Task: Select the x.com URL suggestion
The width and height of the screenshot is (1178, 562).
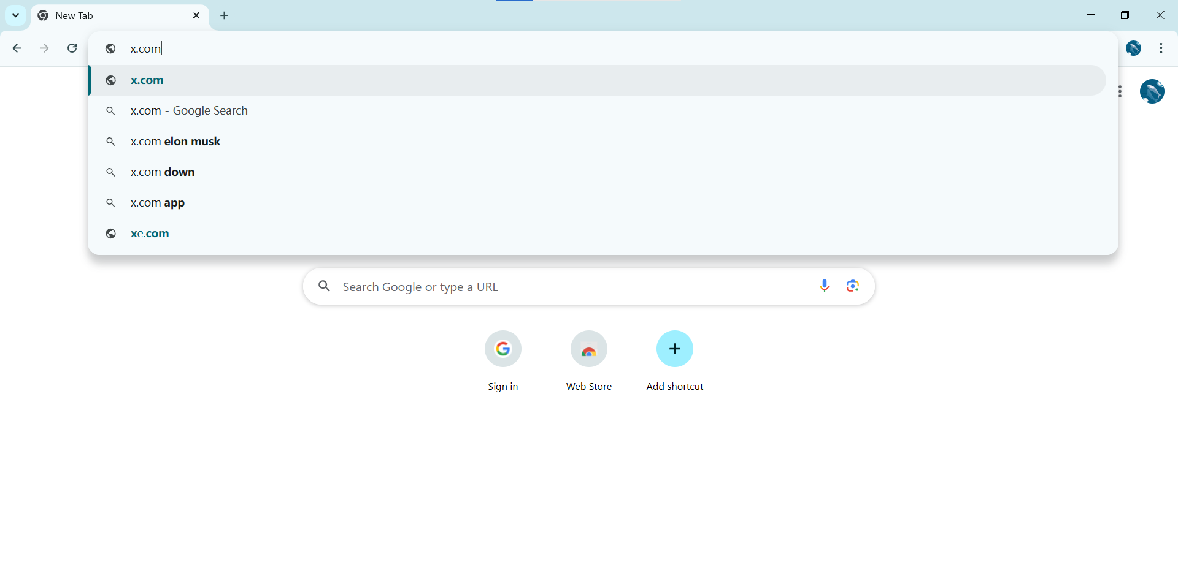Action: pos(147,80)
